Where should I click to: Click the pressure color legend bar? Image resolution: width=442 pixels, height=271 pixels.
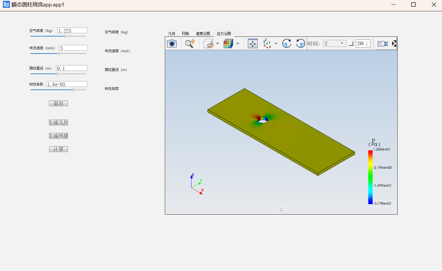(x=370, y=177)
